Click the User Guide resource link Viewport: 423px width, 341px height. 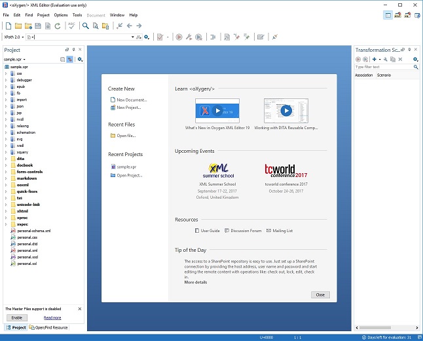(207, 231)
